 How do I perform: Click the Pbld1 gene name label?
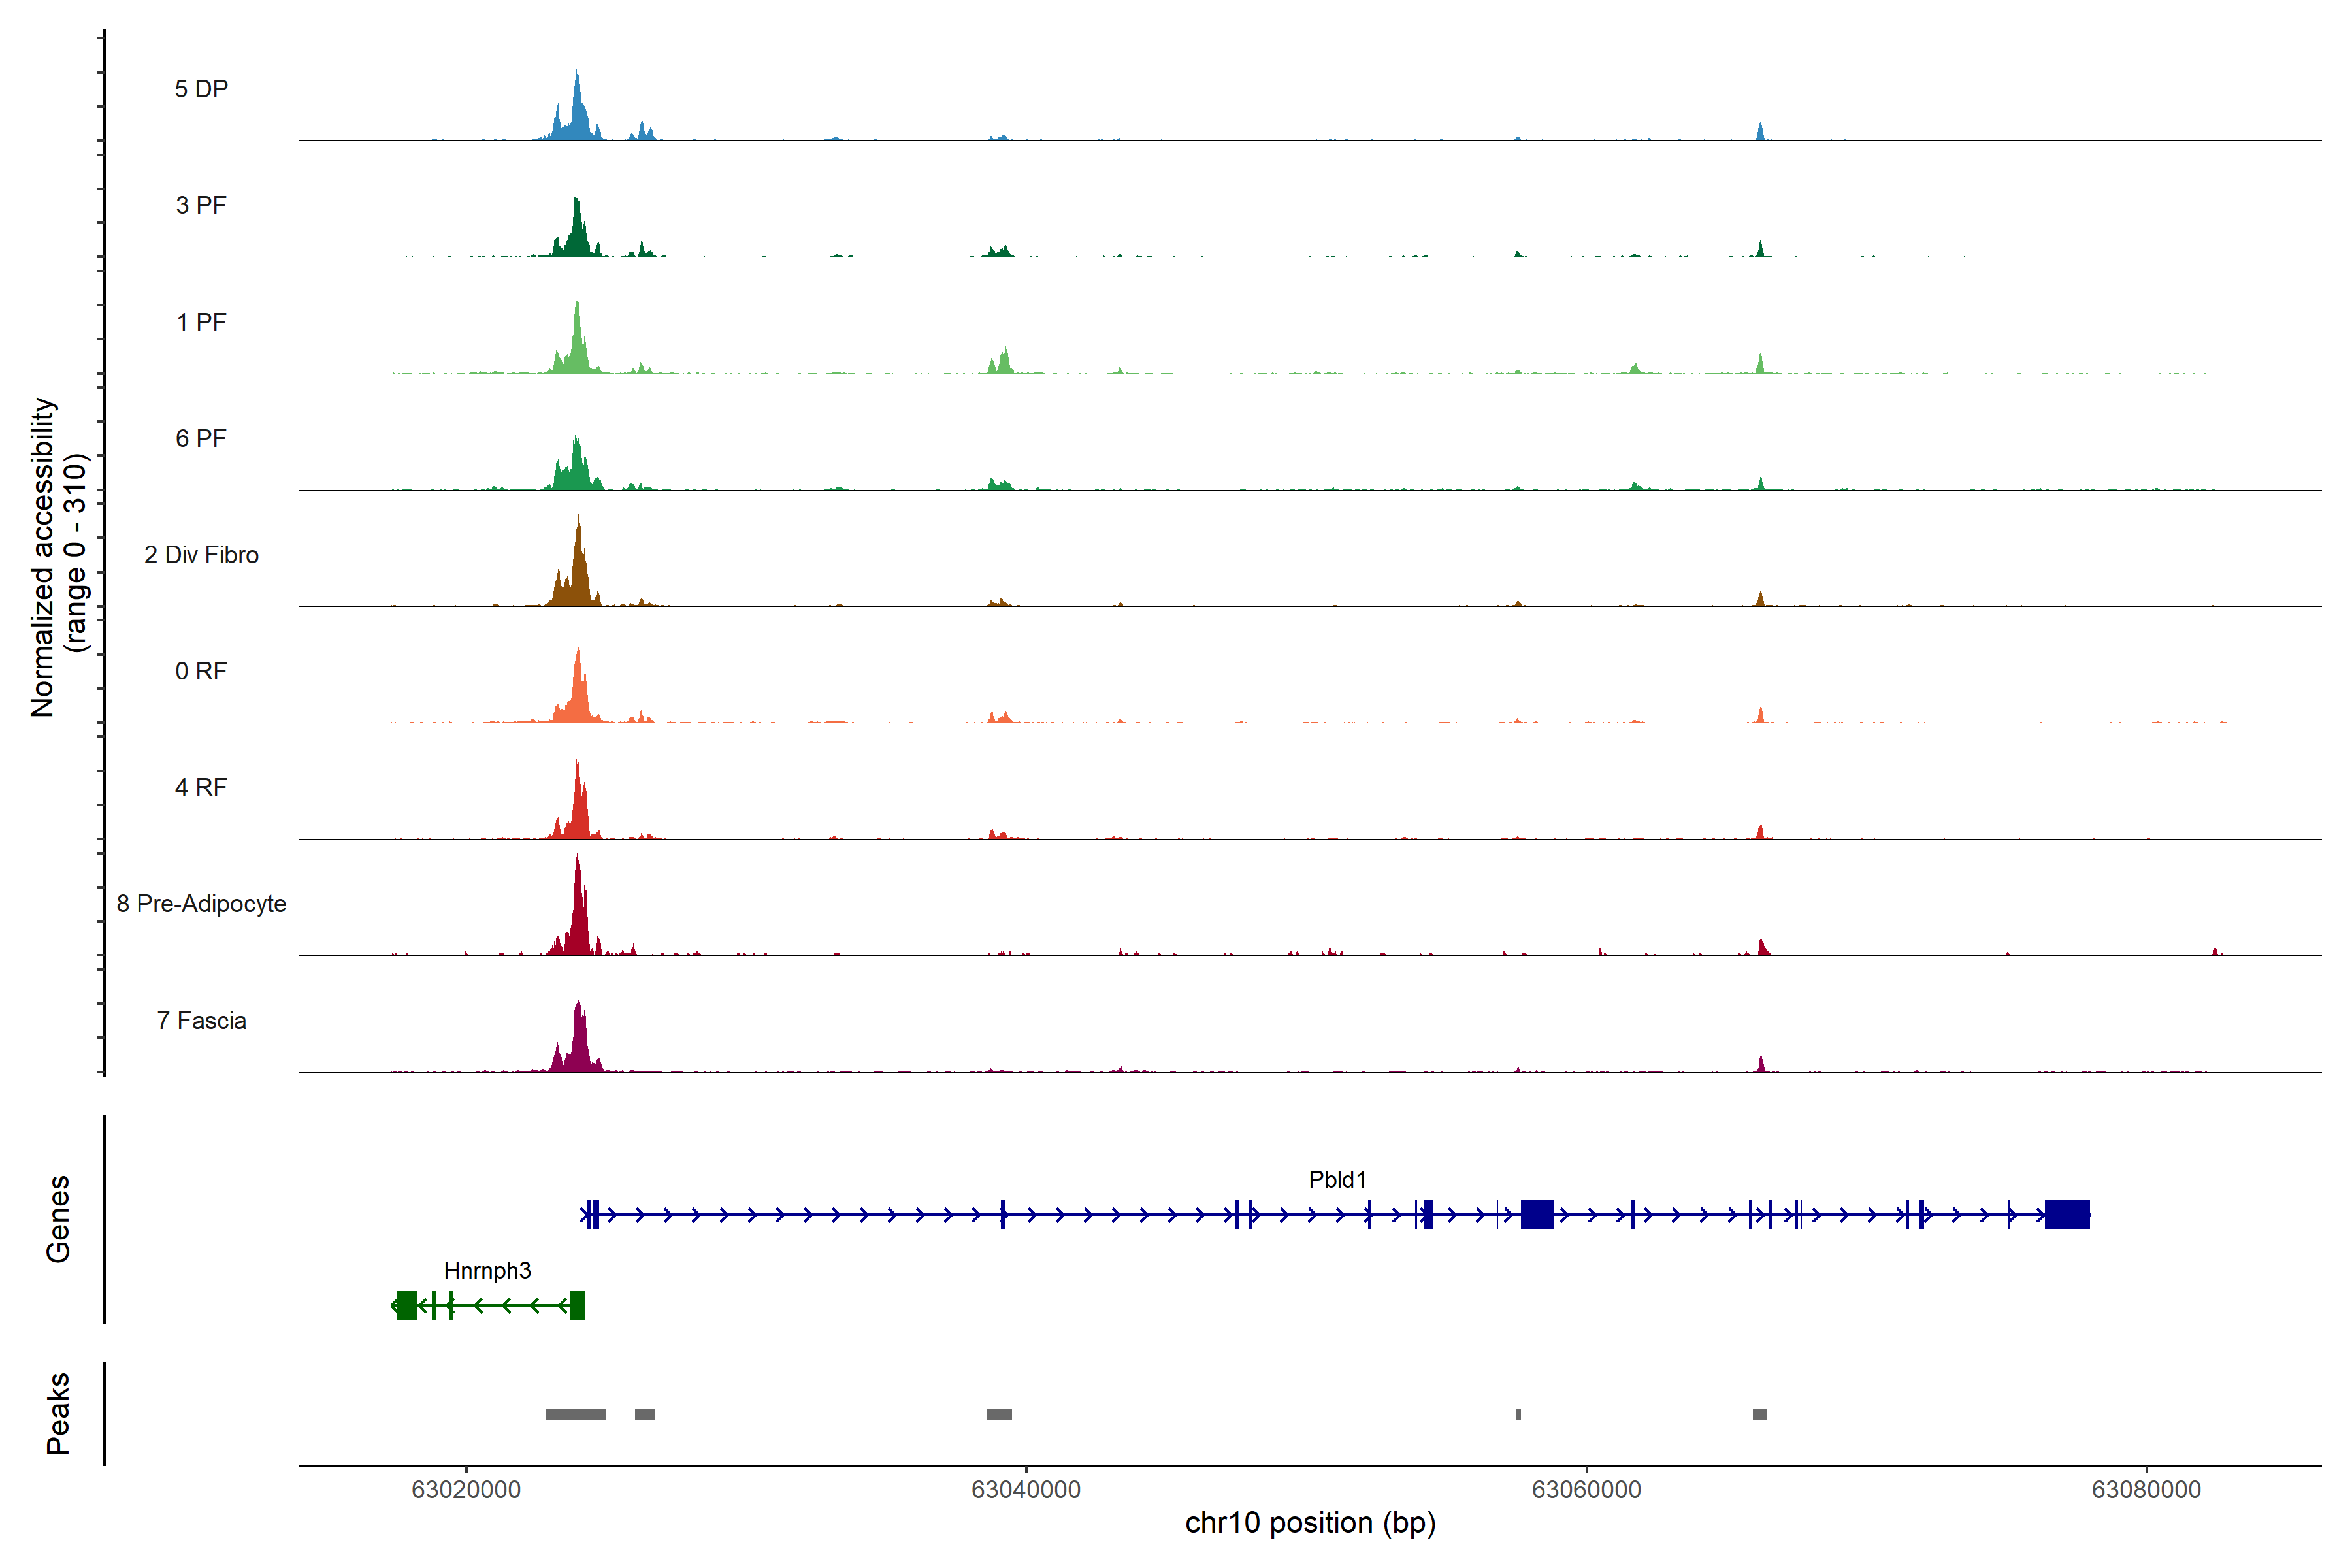(x=1337, y=1180)
